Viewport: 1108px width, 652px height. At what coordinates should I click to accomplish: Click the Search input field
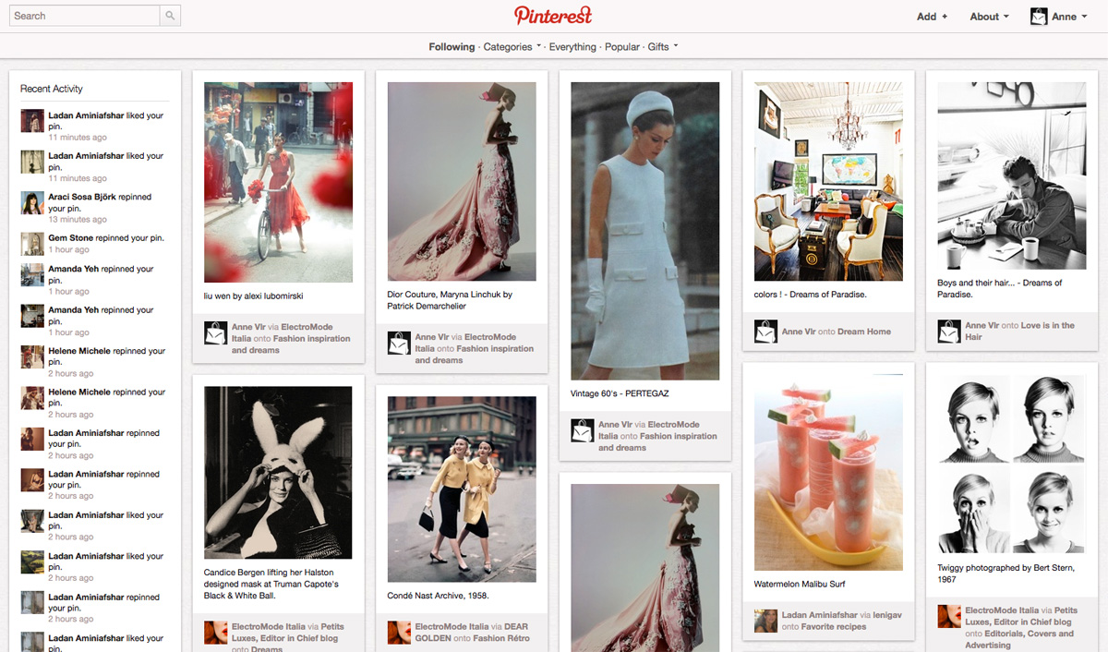point(83,16)
